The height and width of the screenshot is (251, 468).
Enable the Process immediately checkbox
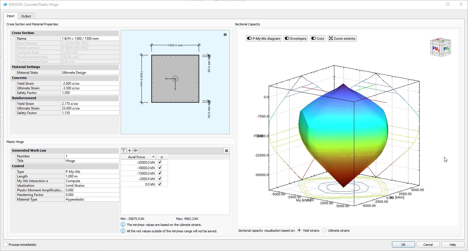(x=5, y=245)
